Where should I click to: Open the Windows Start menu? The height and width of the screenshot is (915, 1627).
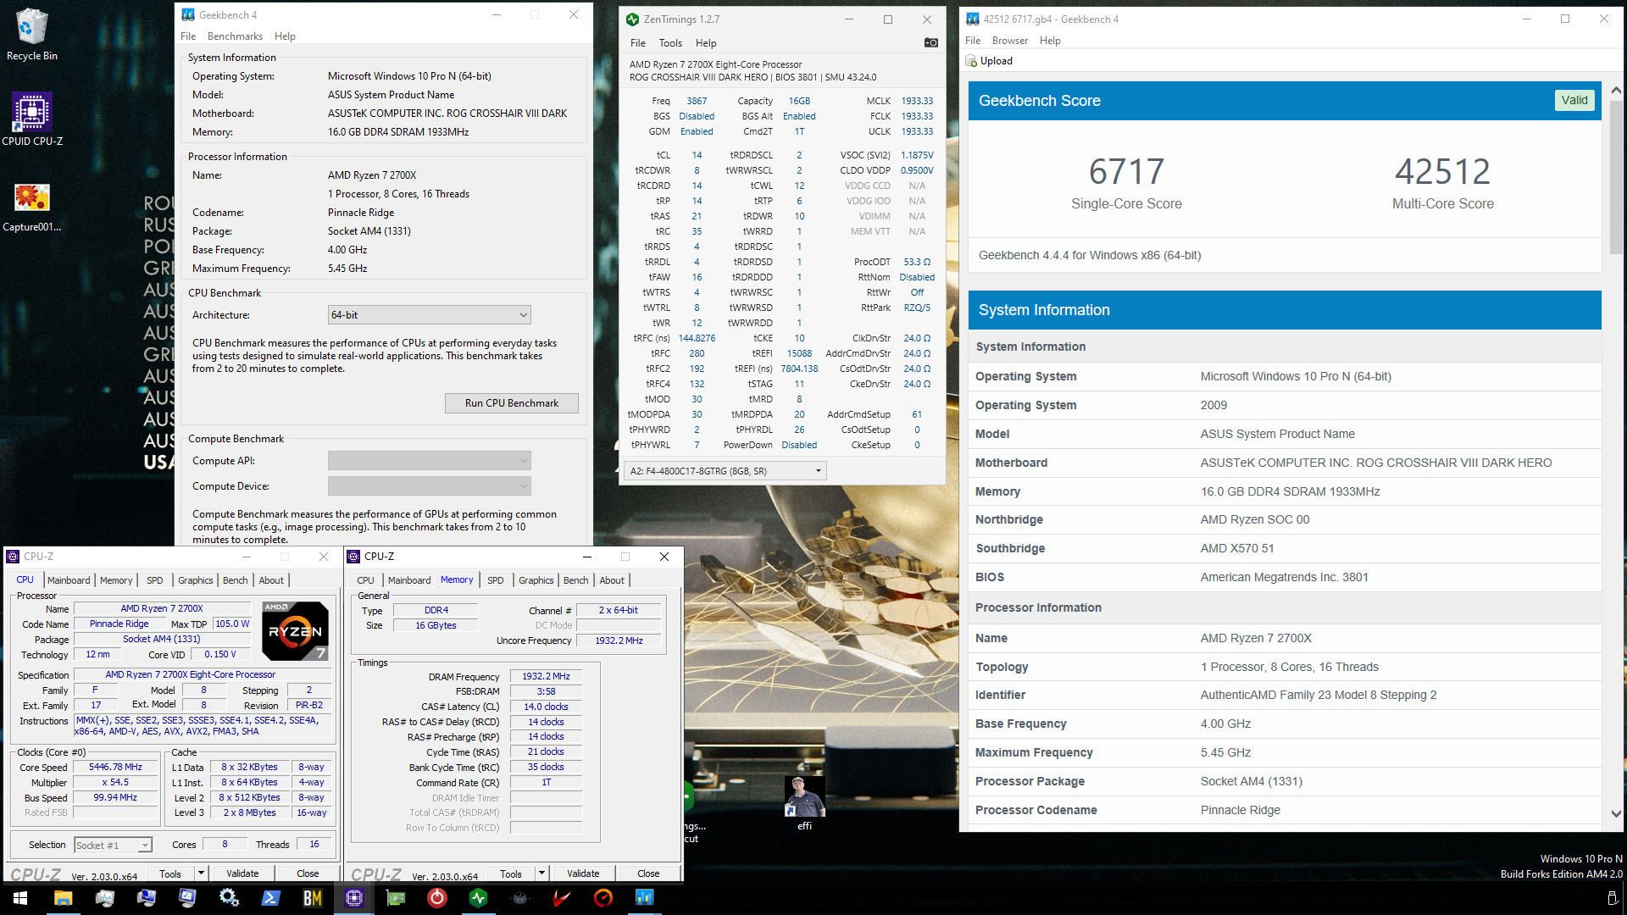coord(20,898)
